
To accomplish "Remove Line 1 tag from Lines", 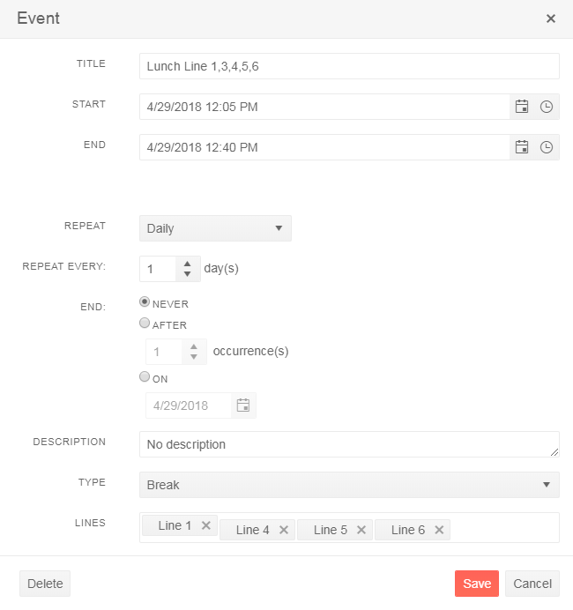I will pyautogui.click(x=206, y=525).
